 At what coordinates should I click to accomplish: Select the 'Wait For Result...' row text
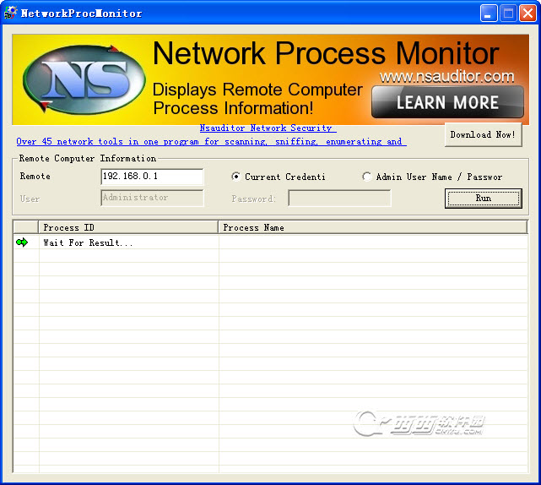click(88, 243)
